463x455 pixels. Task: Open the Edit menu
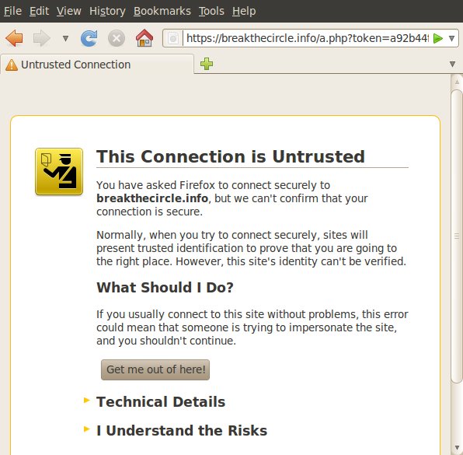(39, 11)
